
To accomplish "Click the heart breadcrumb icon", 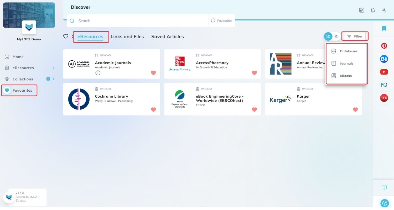I will (66, 36).
